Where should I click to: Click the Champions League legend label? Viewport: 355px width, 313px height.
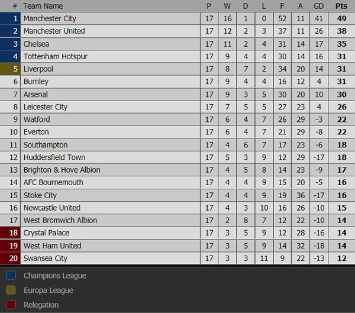tap(54, 276)
